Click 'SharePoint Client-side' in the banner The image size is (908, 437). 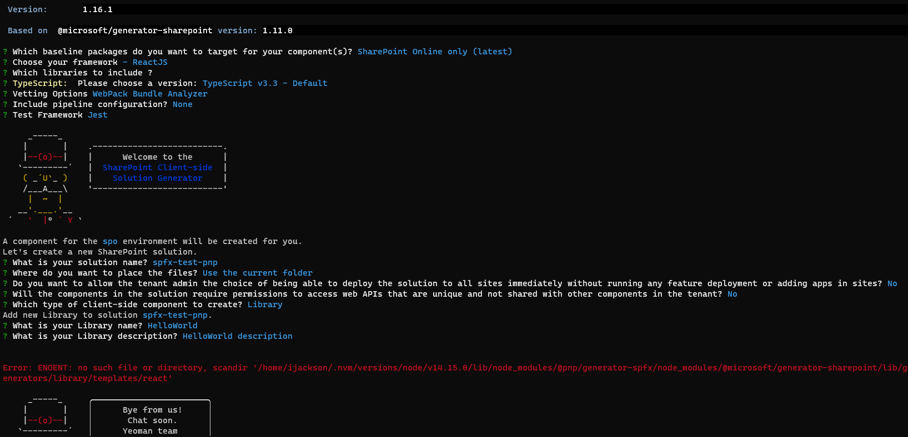158,167
